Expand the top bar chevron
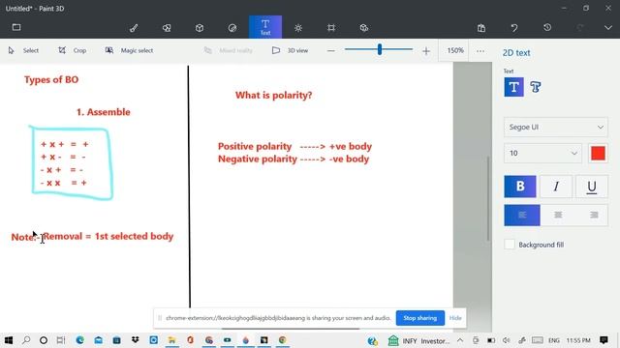 coord(608,28)
